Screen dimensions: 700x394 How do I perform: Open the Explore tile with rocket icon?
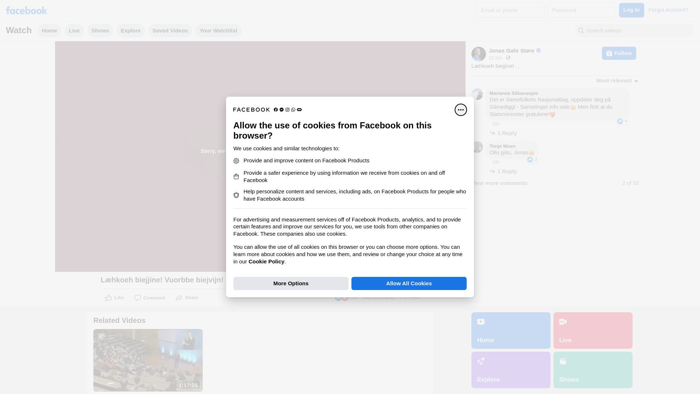(x=511, y=370)
